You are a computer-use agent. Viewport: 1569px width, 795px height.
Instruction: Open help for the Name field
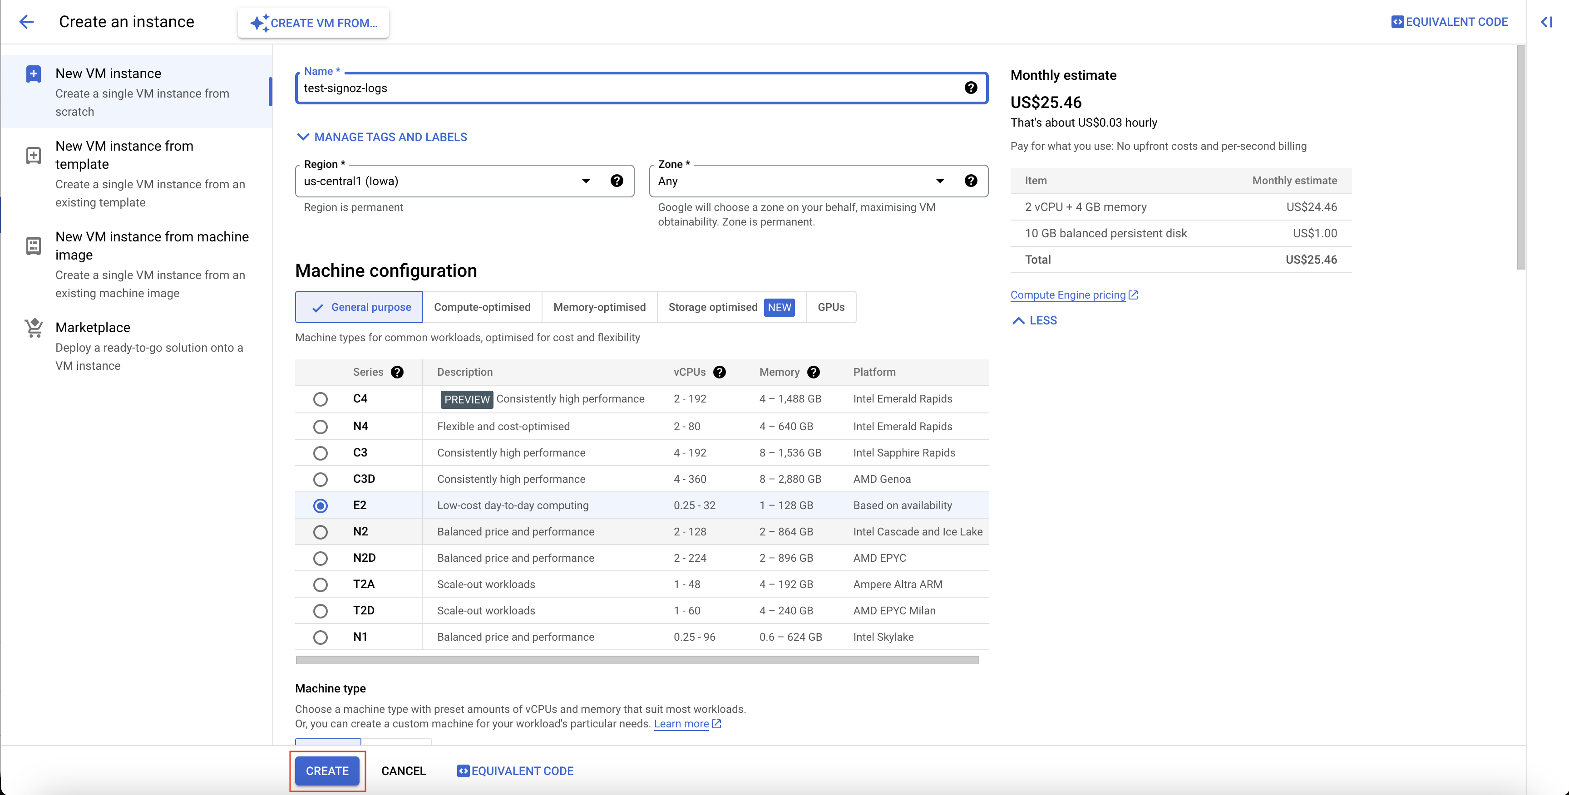pyautogui.click(x=971, y=88)
